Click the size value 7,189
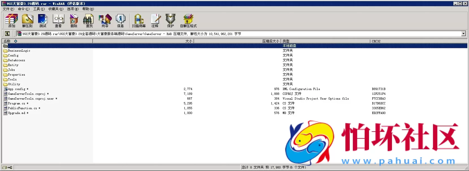 tap(188, 94)
